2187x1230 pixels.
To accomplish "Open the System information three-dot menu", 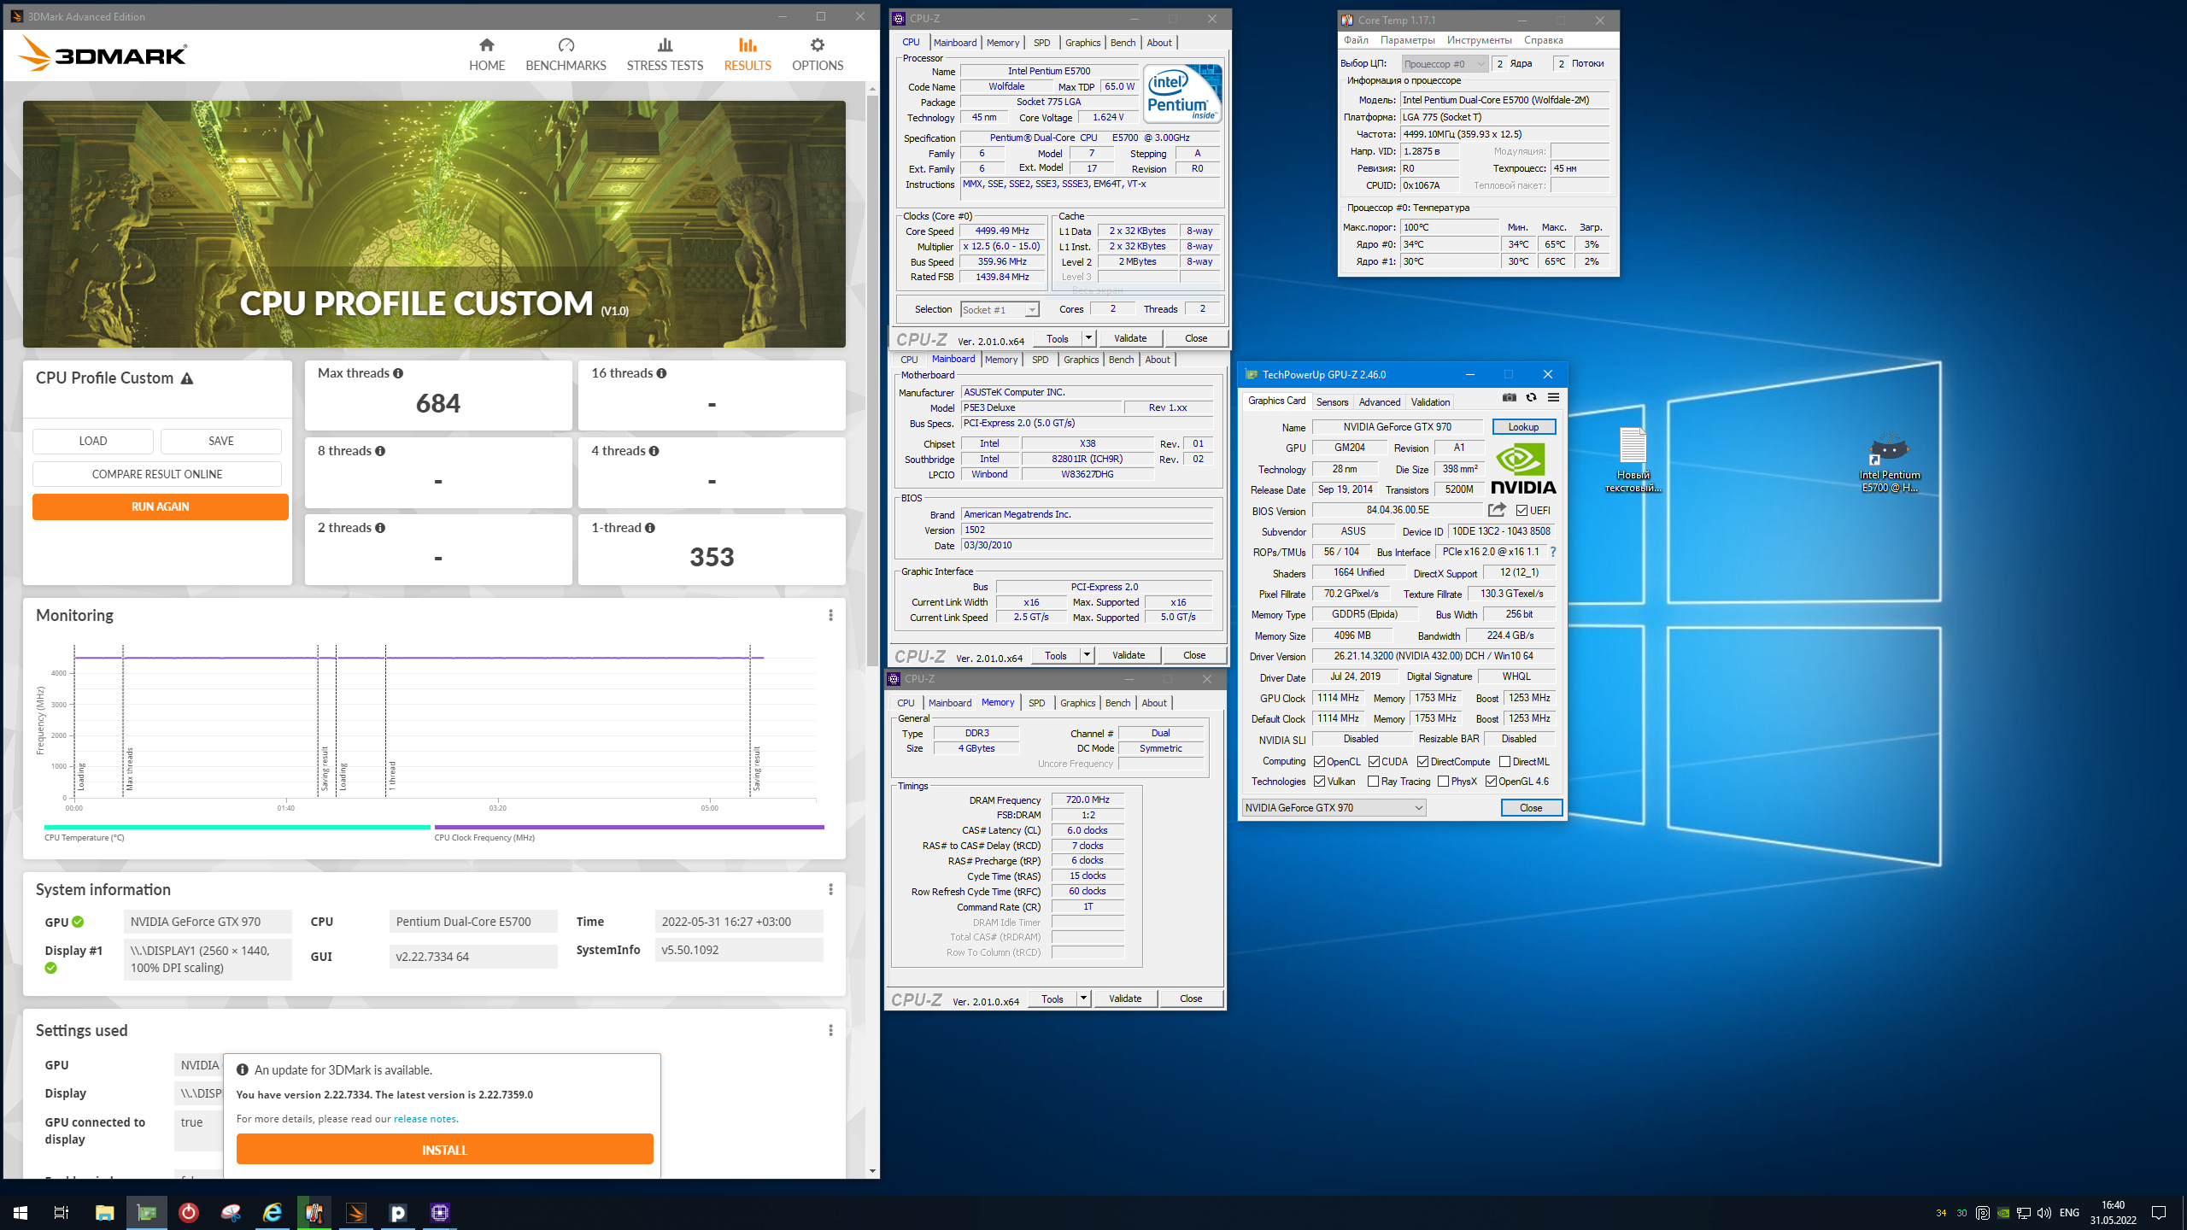I will (830, 889).
